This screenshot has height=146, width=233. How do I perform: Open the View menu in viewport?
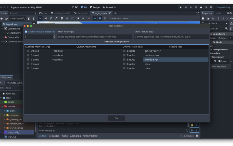point(125,18)
